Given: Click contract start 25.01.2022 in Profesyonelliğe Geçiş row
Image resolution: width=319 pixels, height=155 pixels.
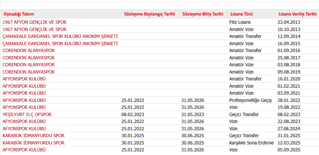Looking at the screenshot, I should coord(133,100).
